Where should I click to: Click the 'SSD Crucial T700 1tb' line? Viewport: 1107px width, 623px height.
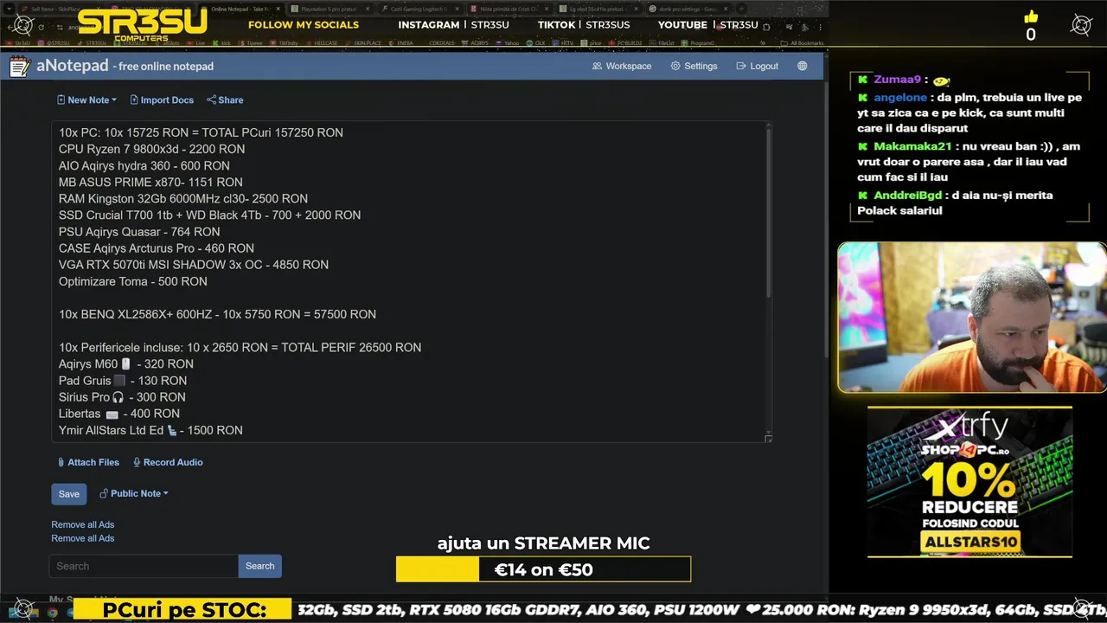click(209, 215)
